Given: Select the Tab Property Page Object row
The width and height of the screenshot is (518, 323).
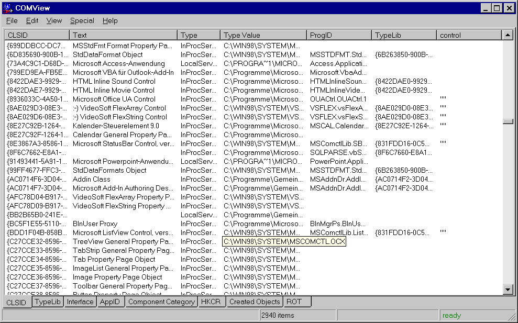Looking at the screenshot, I should pyautogui.click(x=254, y=260).
